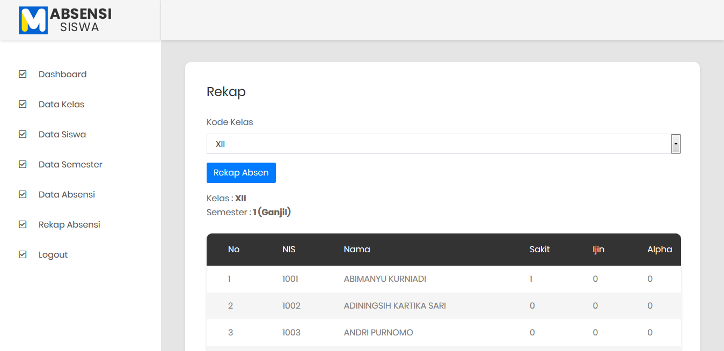The image size is (724, 351).
Task: Open Data Siswa in sidebar
Action: pyautogui.click(x=62, y=134)
